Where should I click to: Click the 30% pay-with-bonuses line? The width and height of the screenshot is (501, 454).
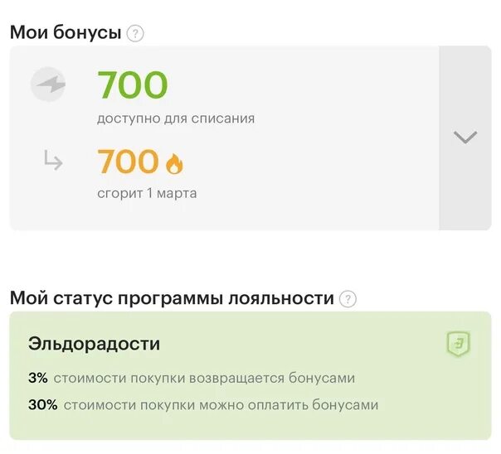point(203,405)
